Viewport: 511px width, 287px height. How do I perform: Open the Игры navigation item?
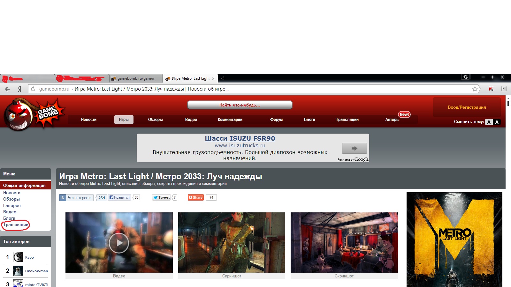click(x=124, y=120)
